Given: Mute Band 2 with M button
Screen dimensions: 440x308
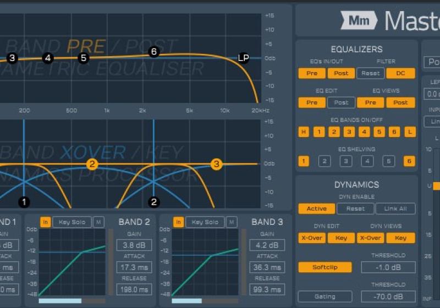Looking at the screenshot, I should click(x=98, y=222).
